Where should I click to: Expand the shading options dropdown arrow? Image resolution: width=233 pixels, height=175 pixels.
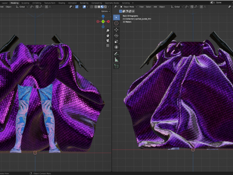pyautogui.click(x=108, y=7)
